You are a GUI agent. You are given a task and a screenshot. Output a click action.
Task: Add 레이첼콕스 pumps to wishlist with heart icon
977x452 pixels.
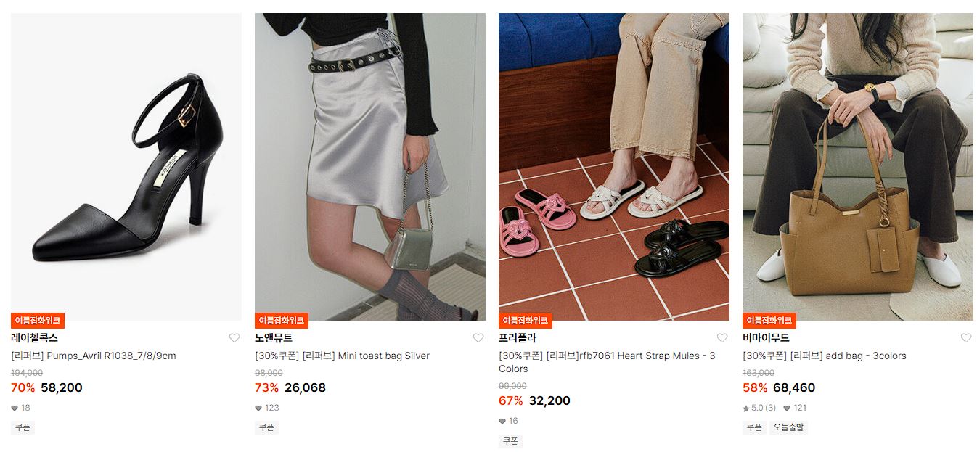[234, 338]
